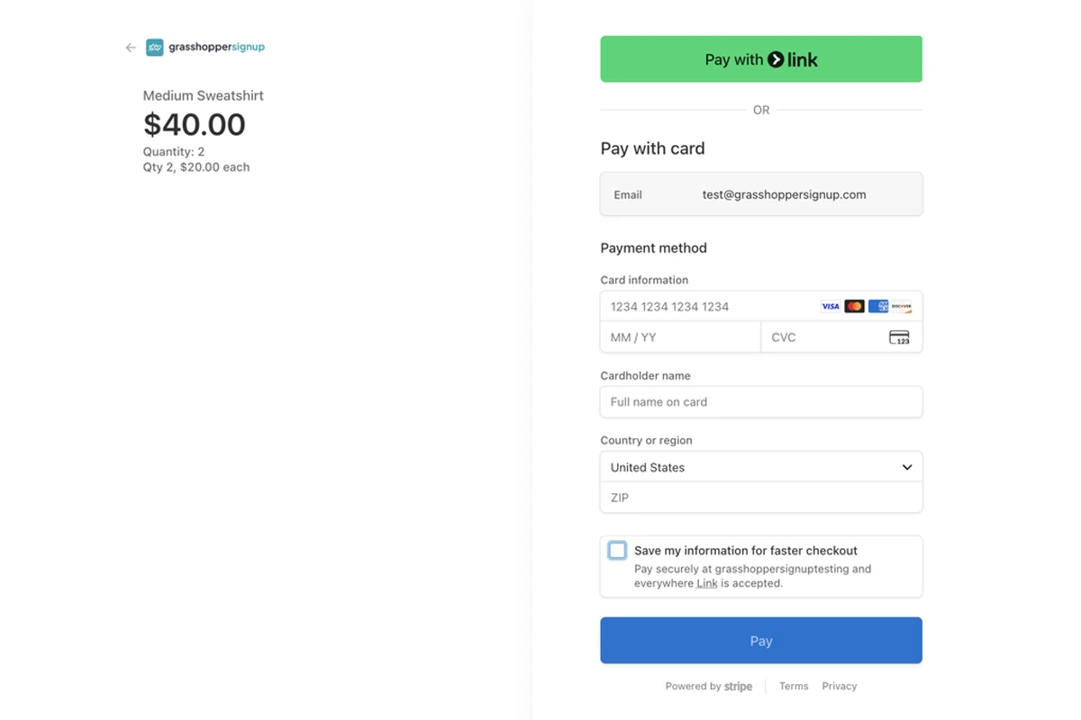Click the American Express brand icon

coord(878,306)
